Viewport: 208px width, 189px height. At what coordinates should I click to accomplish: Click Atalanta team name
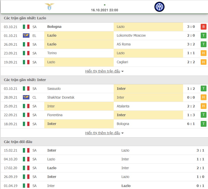click(x=123, y=106)
